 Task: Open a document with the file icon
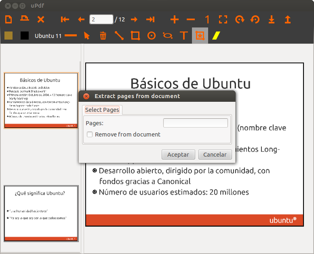[x=8, y=19]
